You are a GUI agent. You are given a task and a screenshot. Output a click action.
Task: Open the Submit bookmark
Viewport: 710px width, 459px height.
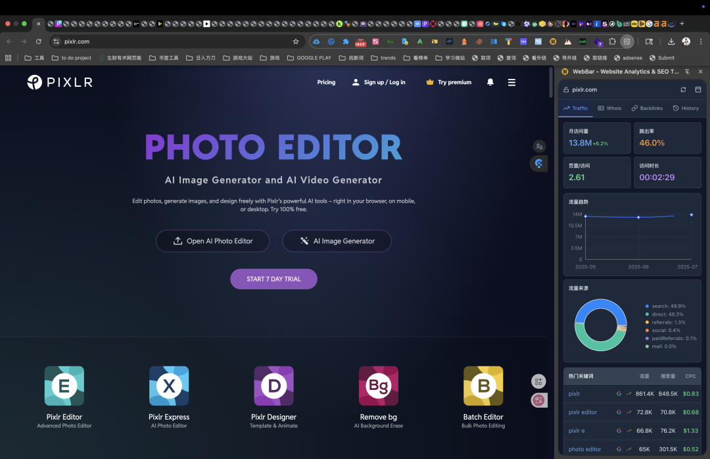coord(662,58)
